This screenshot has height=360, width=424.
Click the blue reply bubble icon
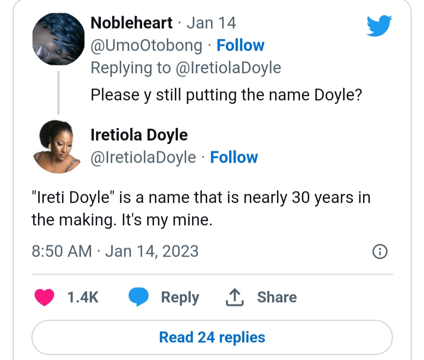point(139,297)
